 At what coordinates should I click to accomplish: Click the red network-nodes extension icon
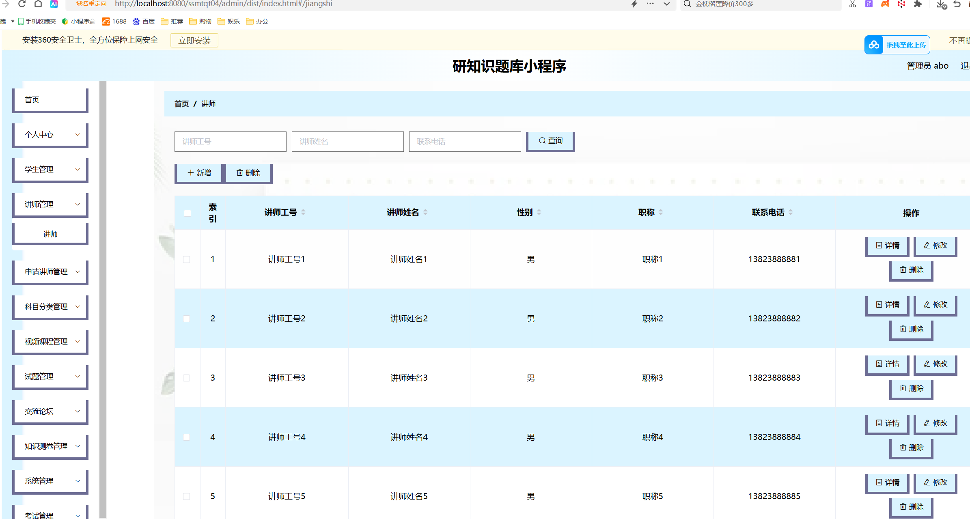click(x=901, y=4)
